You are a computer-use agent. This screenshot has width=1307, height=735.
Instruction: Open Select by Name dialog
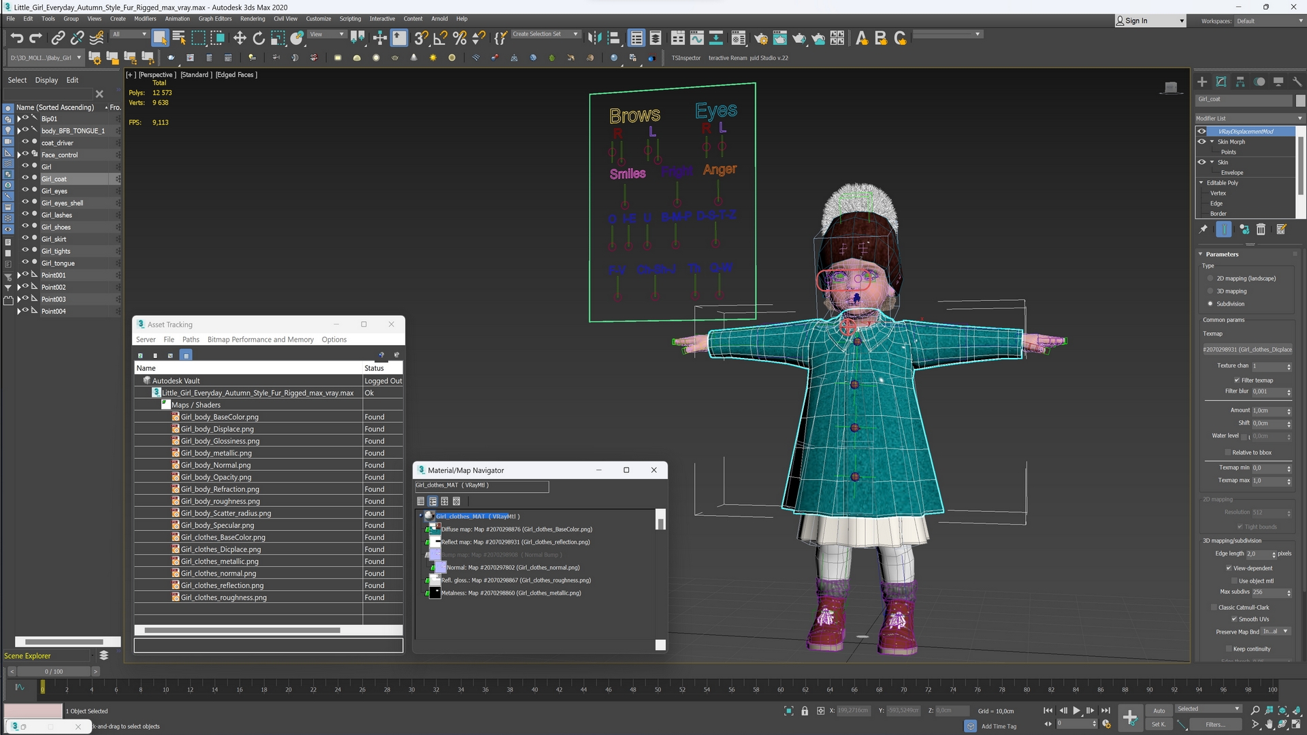(x=179, y=38)
